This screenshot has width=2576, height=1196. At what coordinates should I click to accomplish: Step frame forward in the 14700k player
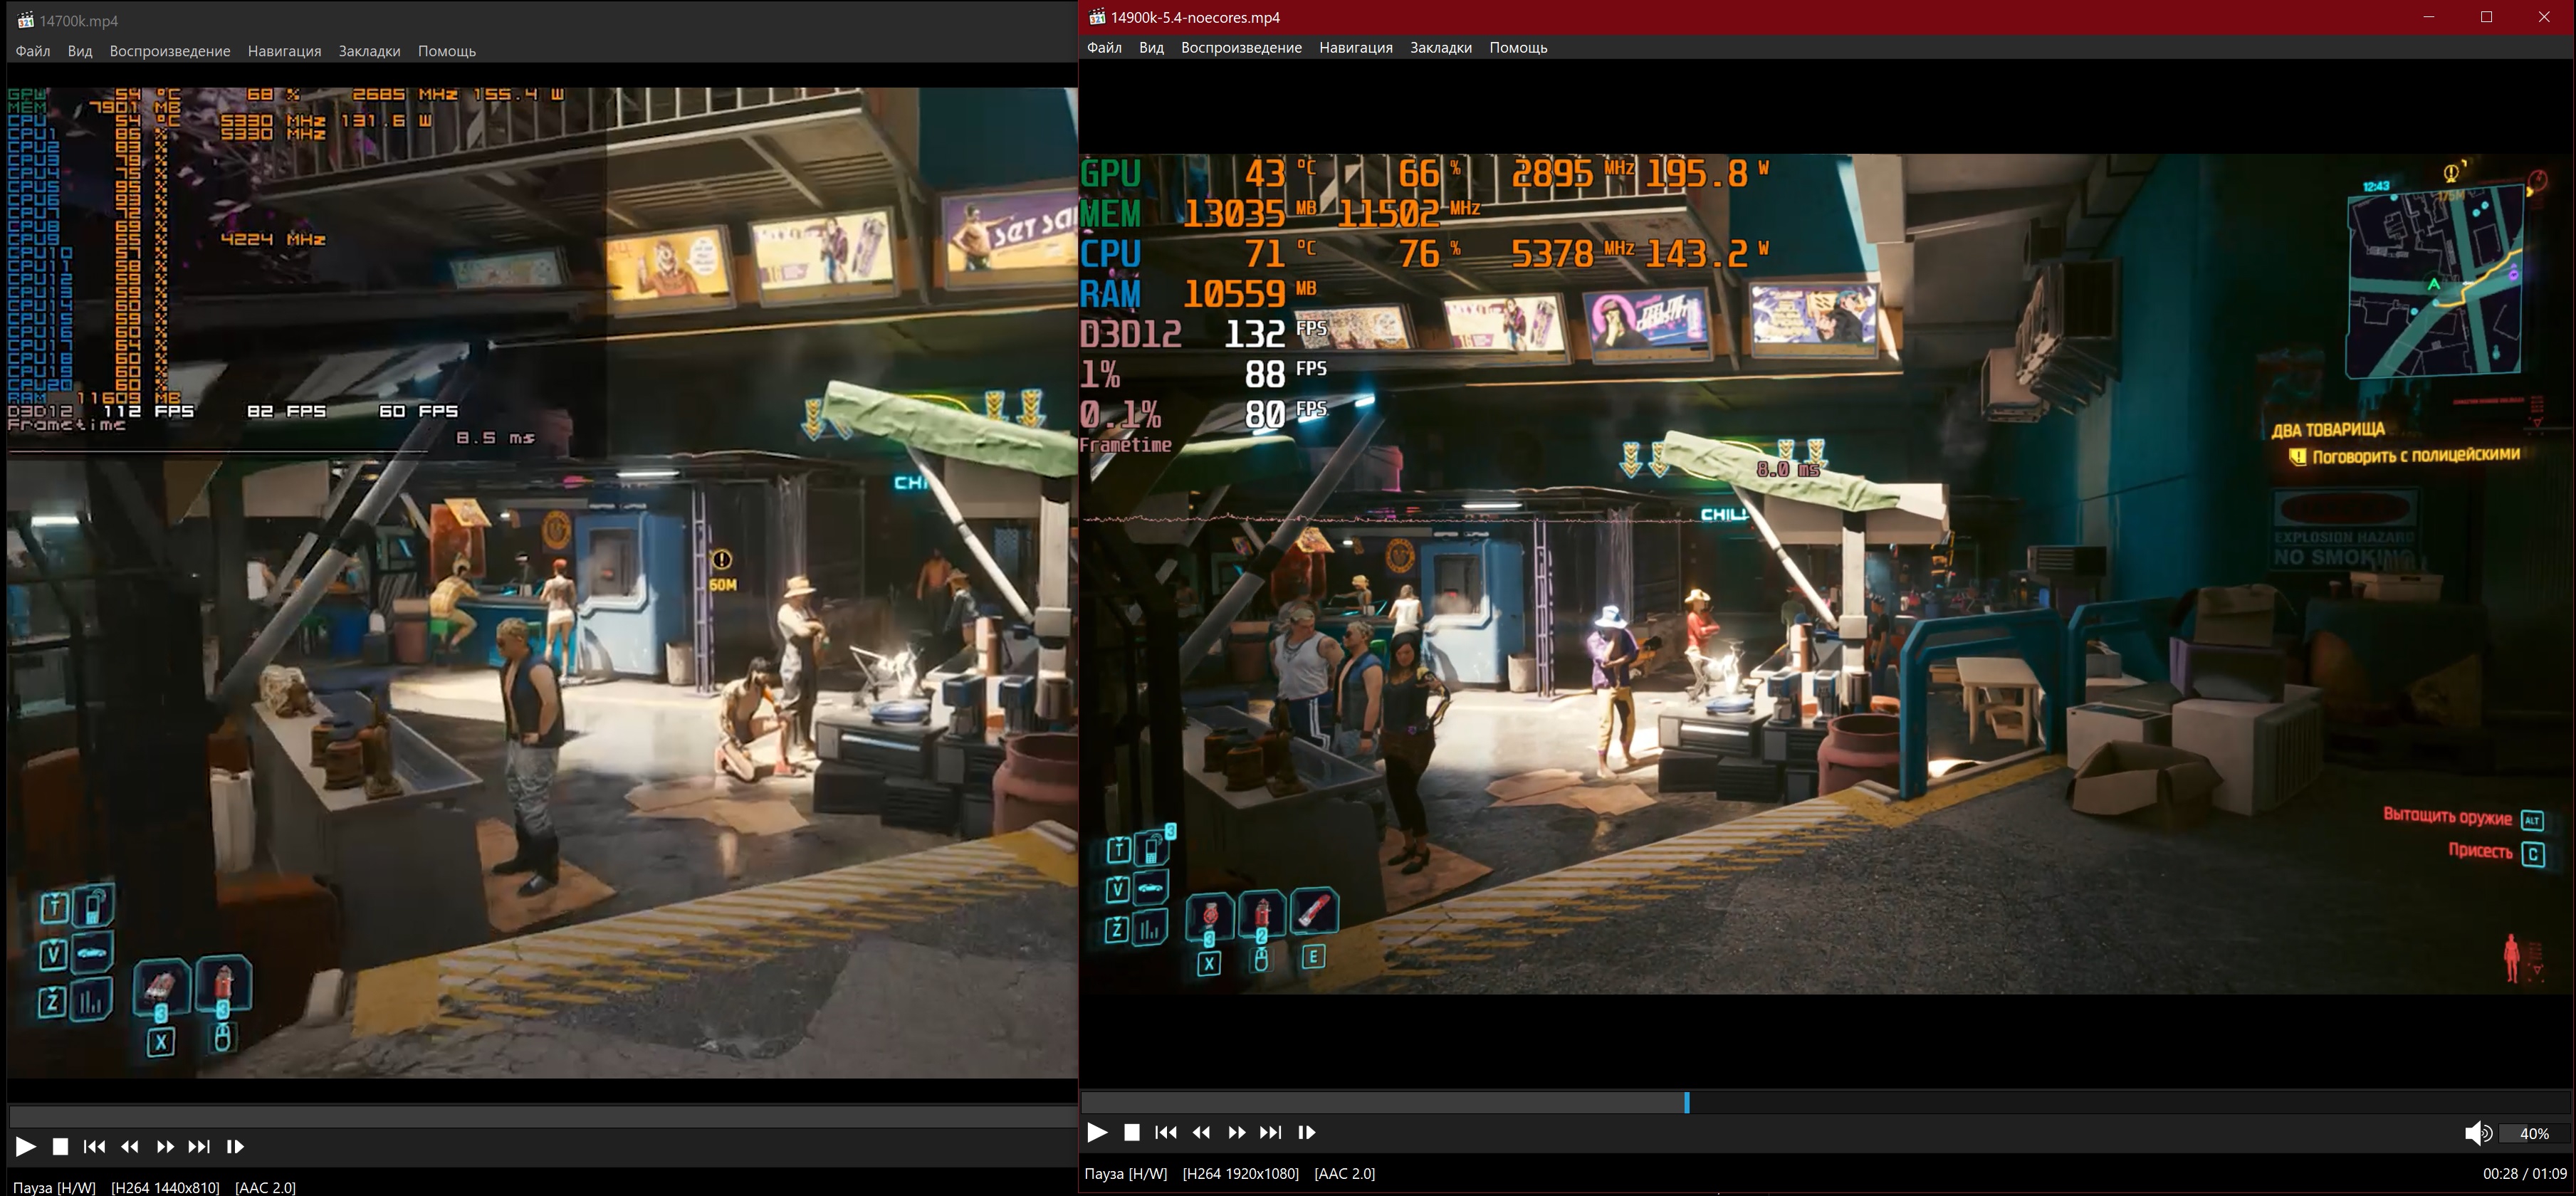click(235, 1146)
